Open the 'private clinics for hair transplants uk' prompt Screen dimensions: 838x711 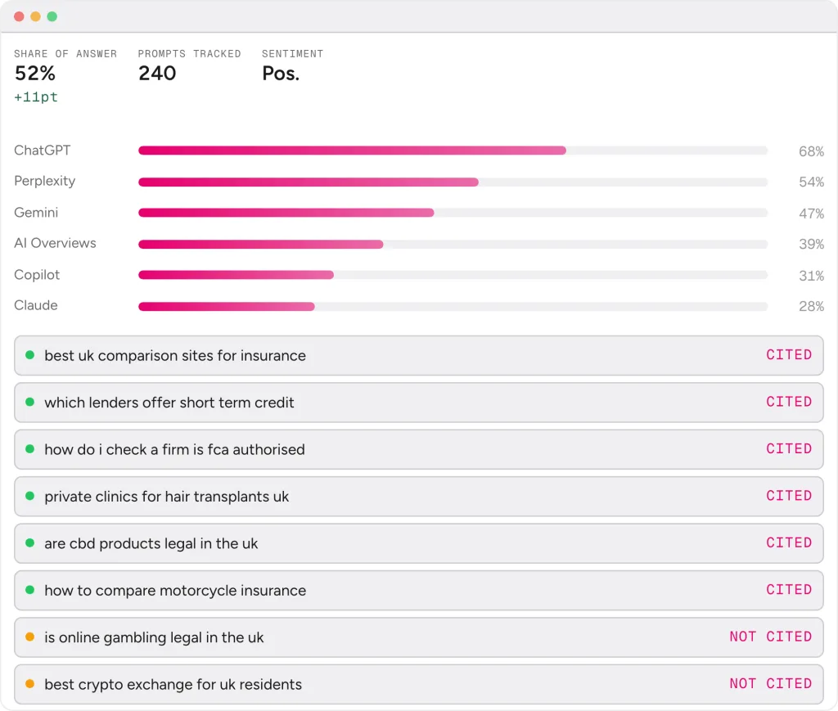[418, 497]
